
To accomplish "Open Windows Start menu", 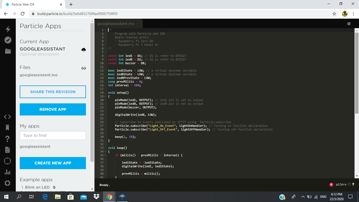I will 6,196.
